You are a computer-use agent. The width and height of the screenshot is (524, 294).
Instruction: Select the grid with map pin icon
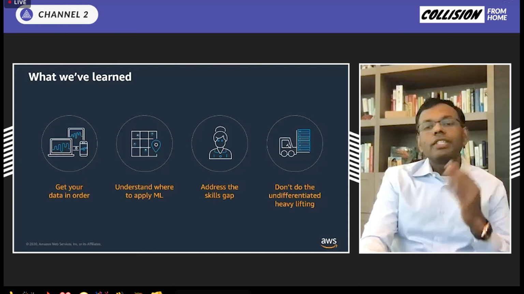[x=145, y=143]
